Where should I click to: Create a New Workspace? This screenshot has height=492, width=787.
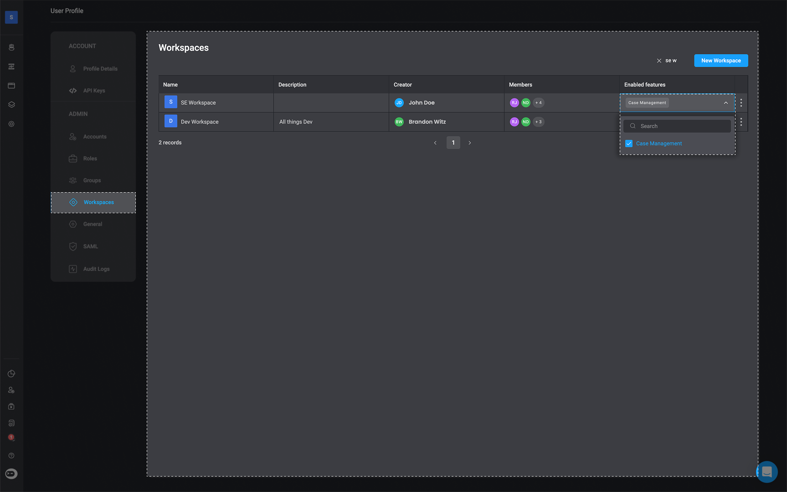pyautogui.click(x=721, y=61)
